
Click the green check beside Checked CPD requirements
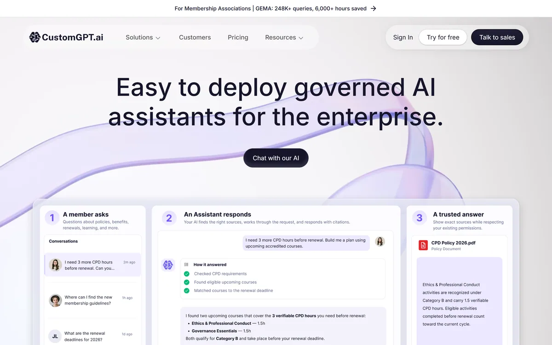click(x=187, y=274)
